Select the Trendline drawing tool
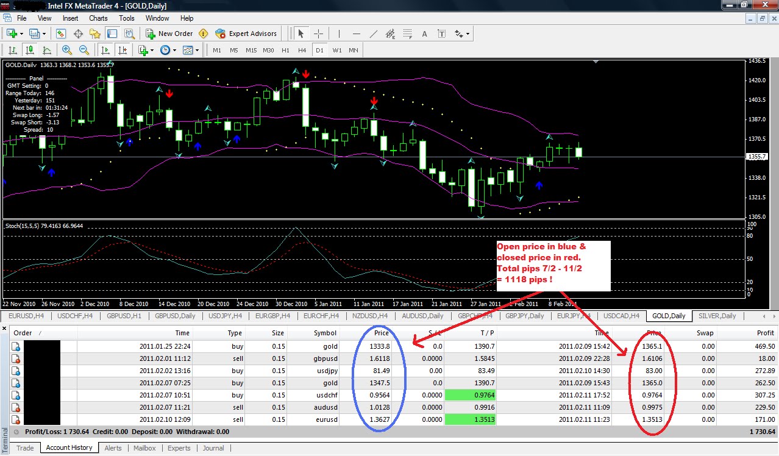 tap(374, 34)
